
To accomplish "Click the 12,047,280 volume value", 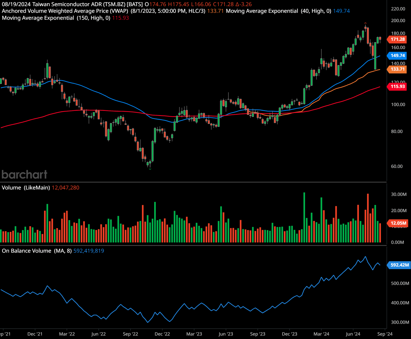I will pos(65,188).
